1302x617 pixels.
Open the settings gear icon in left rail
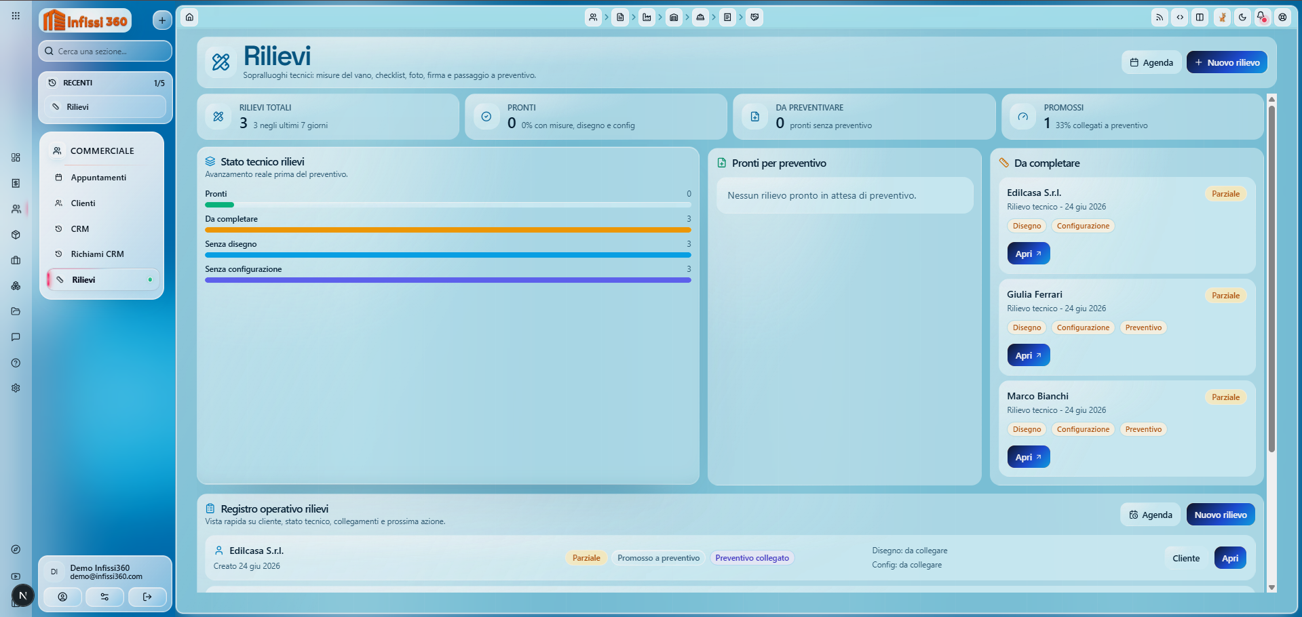click(16, 388)
